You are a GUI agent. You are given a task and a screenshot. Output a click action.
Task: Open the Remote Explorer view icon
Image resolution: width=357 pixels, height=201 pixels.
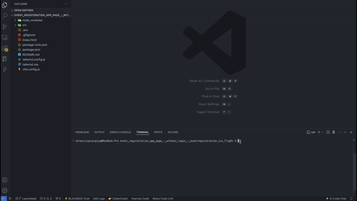[x=4, y=38]
